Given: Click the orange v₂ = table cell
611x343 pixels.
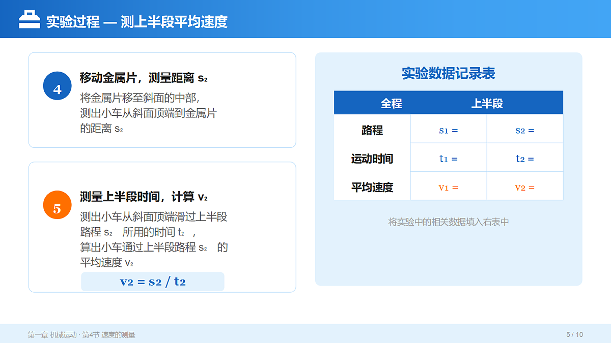Looking at the screenshot, I should (x=525, y=187).
